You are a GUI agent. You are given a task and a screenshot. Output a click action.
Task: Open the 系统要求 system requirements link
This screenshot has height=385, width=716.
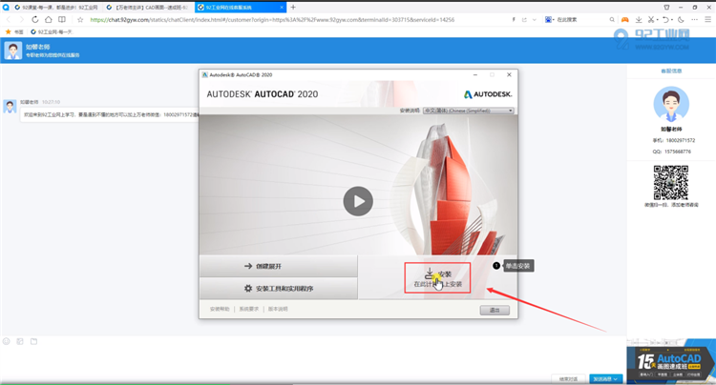pyautogui.click(x=249, y=309)
